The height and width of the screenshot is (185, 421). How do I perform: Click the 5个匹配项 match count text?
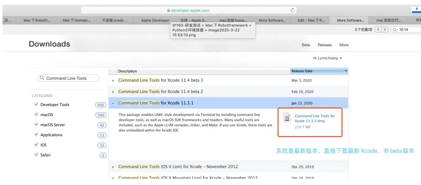[x=363, y=30]
